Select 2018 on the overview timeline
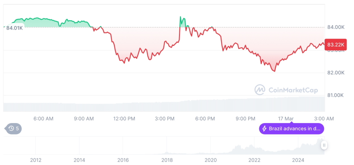Image resolution: width=354 pixels, height=165 pixels. (x=167, y=160)
